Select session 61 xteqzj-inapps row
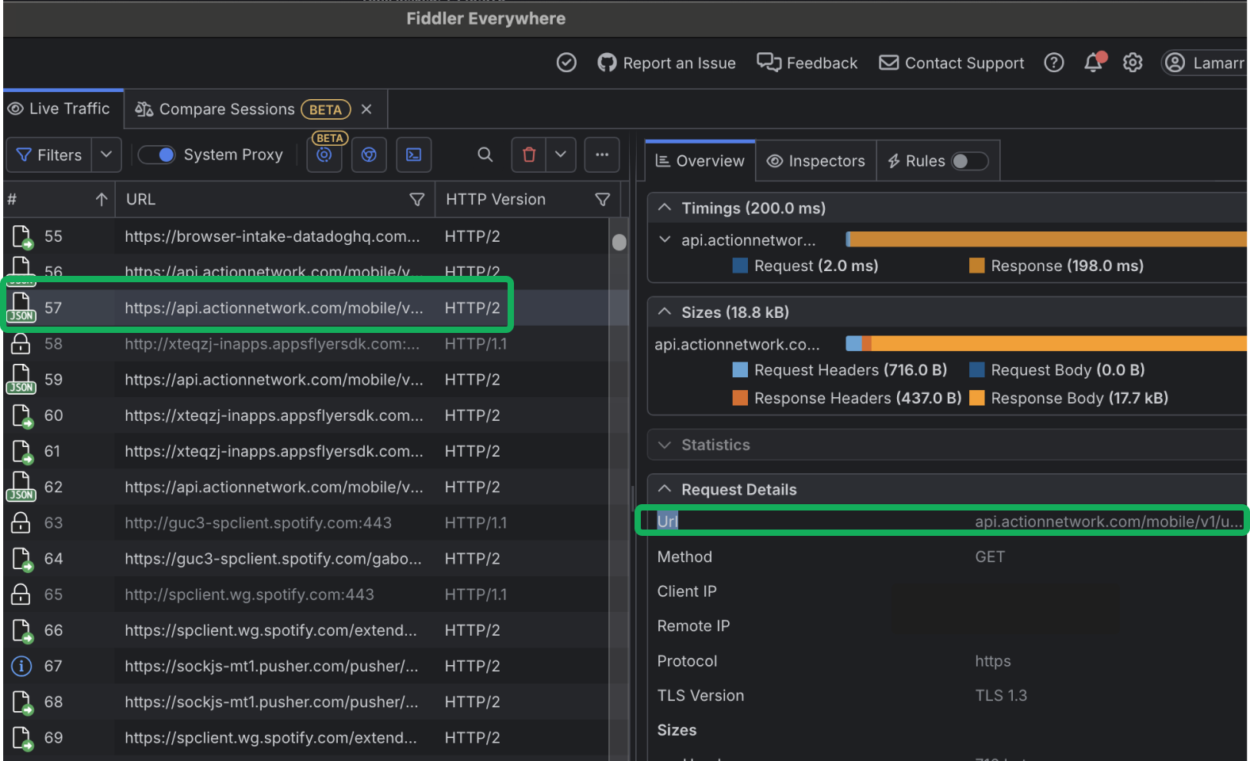This screenshot has height=761, width=1250. [x=306, y=451]
